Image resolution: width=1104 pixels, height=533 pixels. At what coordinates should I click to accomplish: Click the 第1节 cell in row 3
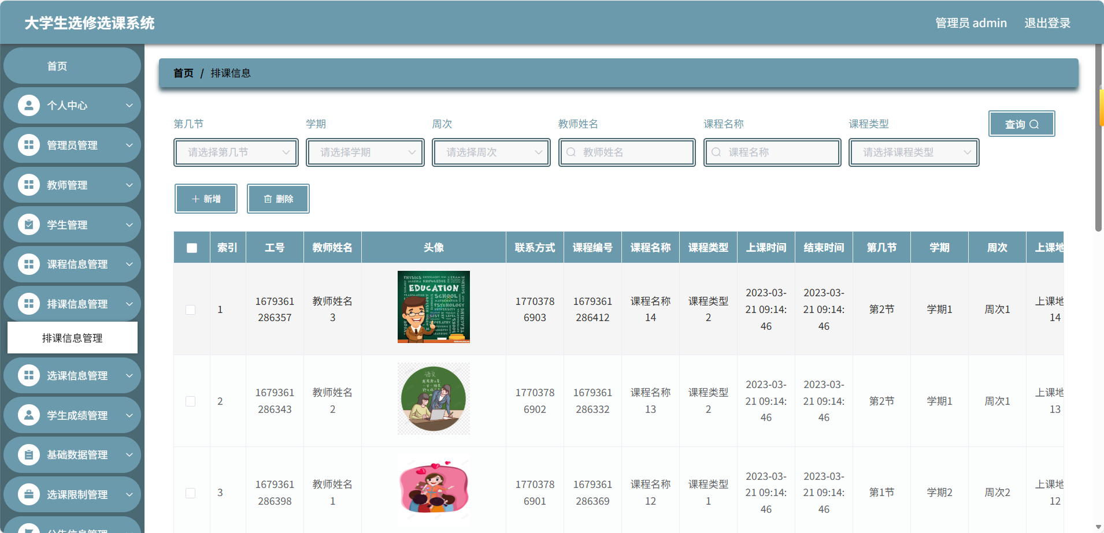coord(881,493)
